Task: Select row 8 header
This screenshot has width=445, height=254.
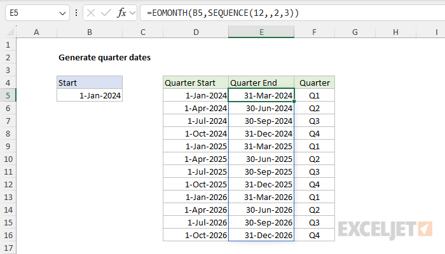Action: point(8,133)
